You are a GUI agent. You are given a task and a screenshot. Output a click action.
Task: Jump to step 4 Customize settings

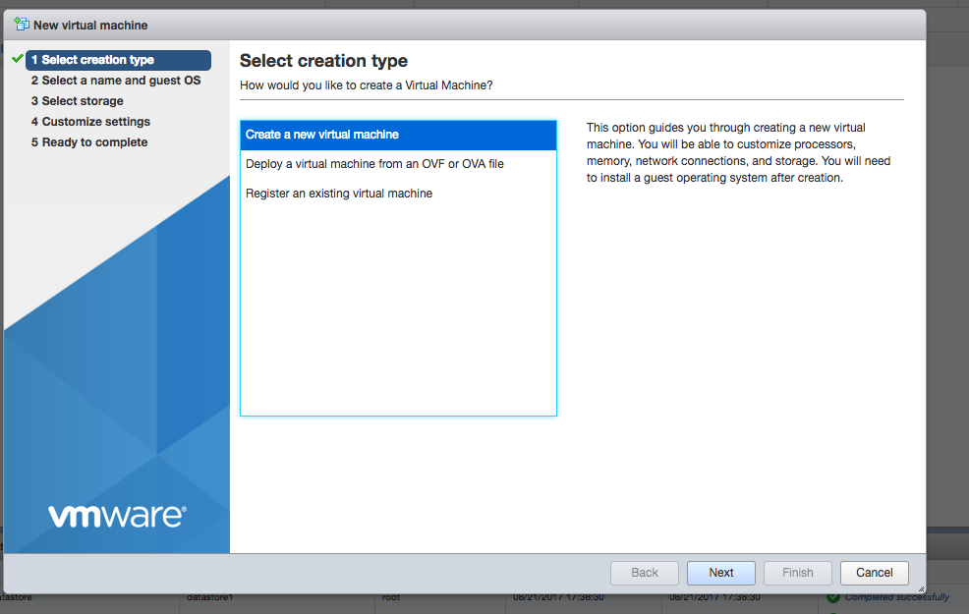click(90, 122)
